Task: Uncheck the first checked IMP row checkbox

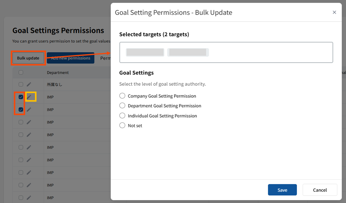Action: click(x=21, y=97)
